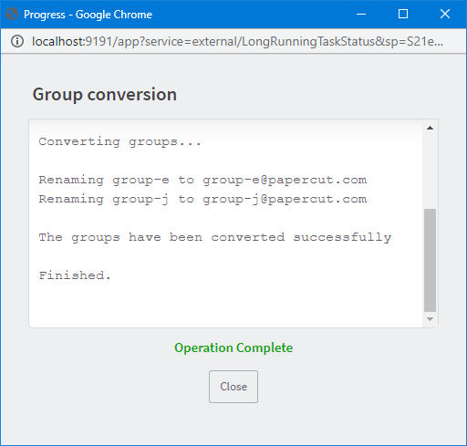467x446 pixels.
Task: Click the Close button below Operation Complete
Action: (233, 387)
